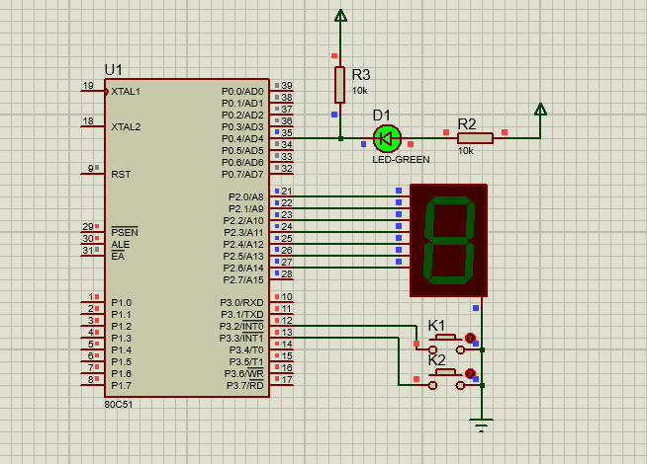
Task: Click the K1 push button switch
Action: click(x=446, y=344)
